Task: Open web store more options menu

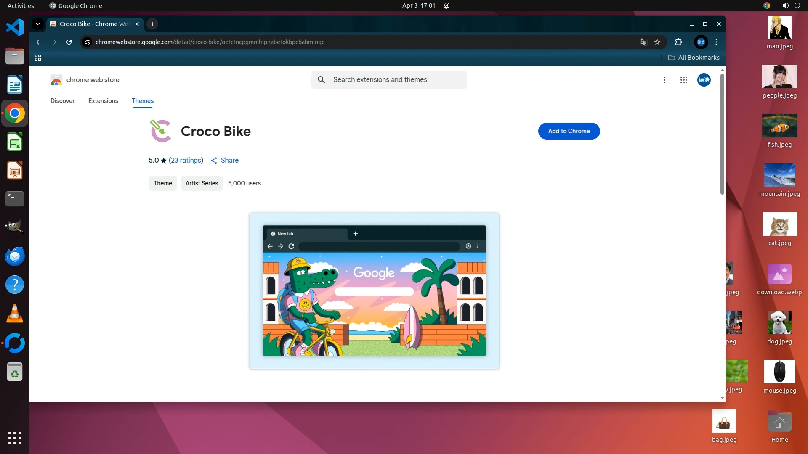Action: 664,80
